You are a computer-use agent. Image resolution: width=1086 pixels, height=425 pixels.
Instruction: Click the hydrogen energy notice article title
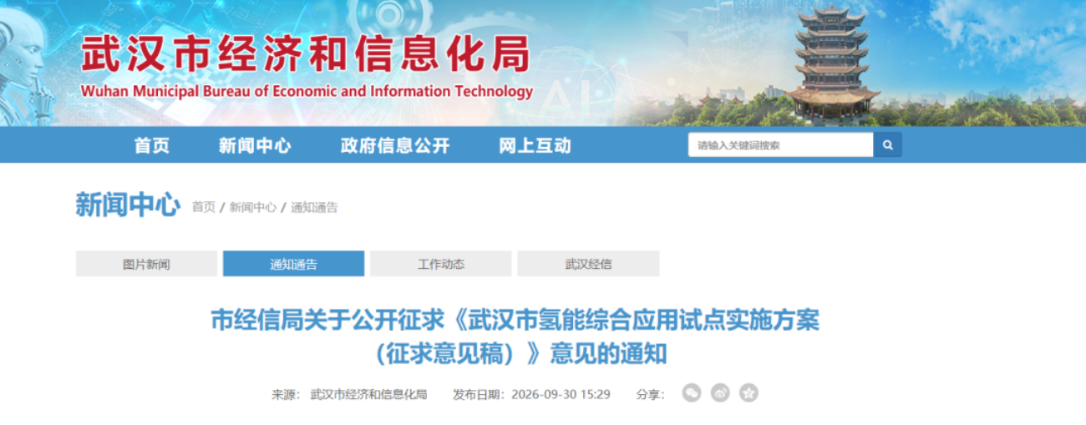tap(515, 336)
